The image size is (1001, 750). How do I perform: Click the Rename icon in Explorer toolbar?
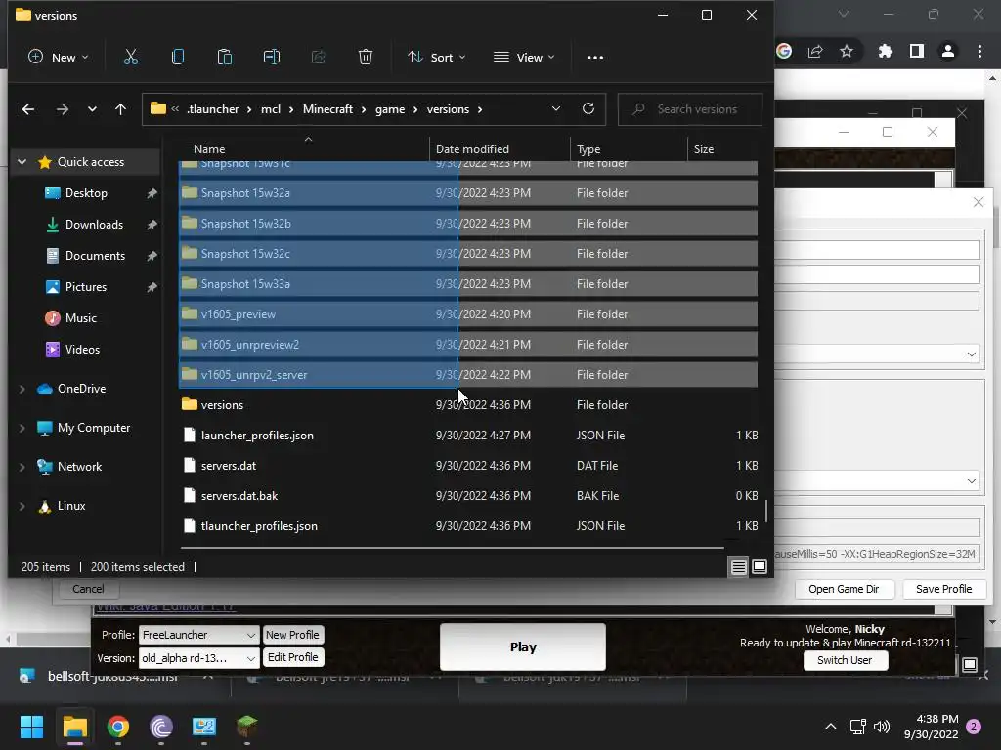(x=272, y=58)
